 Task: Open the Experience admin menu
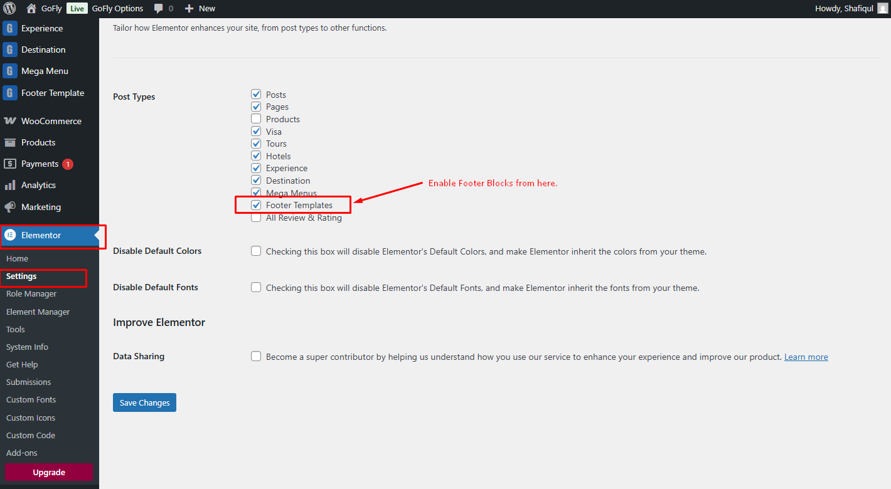50,28
